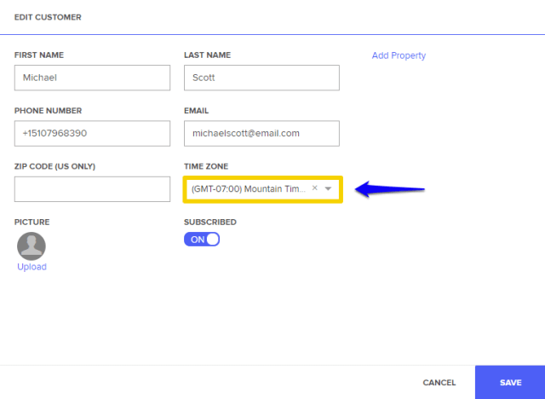Click the SUBSCRIBED label text
Screen dimensions: 545x399
210,222
